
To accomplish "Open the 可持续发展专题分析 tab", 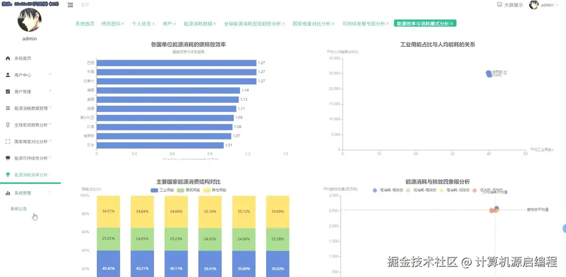I will tap(363, 23).
